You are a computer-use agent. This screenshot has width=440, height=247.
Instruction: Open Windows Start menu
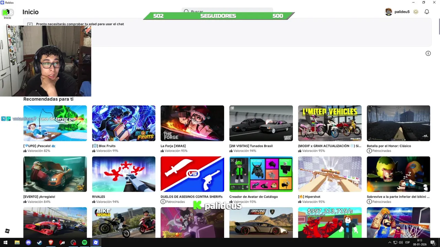coord(5,243)
